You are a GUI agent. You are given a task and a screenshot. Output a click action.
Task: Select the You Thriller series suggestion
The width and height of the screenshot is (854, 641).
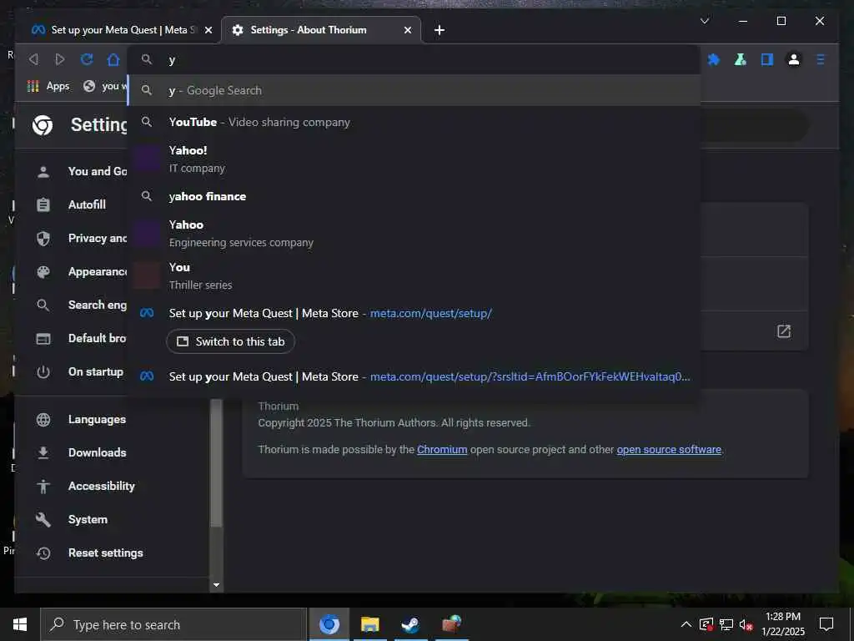414,275
